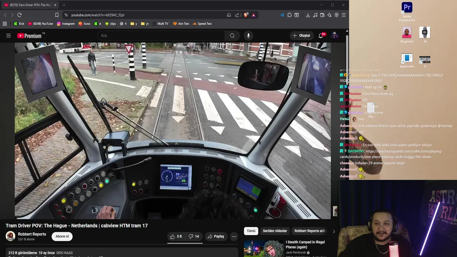Dislike the video with thumbs down
457x257 pixels.
click(x=194, y=236)
